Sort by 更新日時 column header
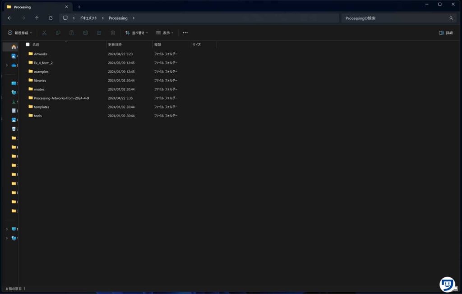The height and width of the screenshot is (294, 462). point(115,45)
